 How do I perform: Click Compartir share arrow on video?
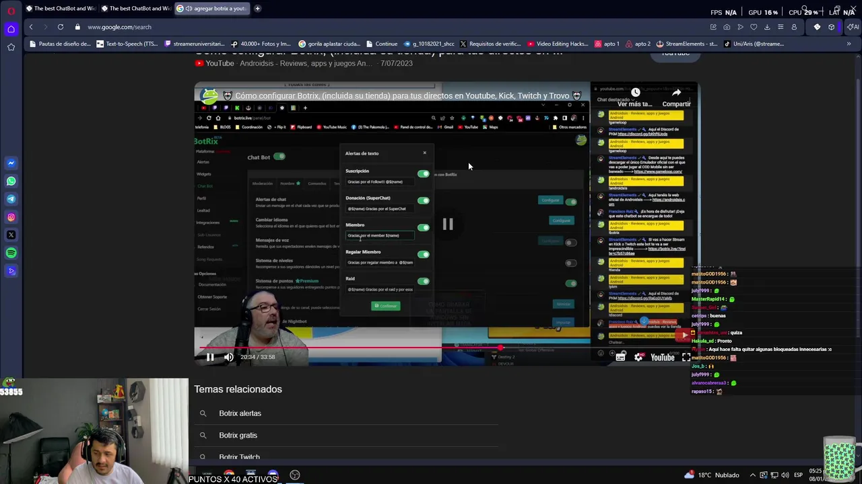(676, 96)
